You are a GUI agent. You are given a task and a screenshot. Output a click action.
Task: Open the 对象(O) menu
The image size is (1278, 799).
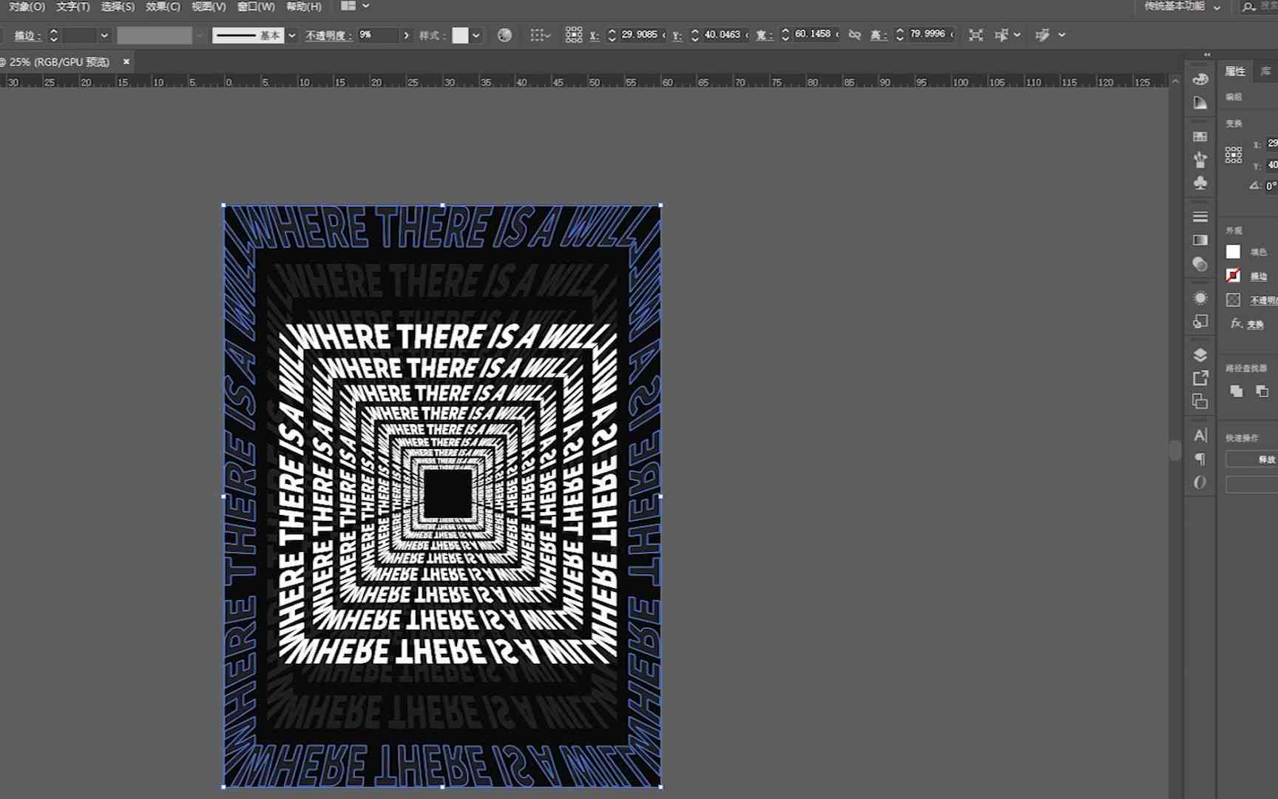click(27, 7)
